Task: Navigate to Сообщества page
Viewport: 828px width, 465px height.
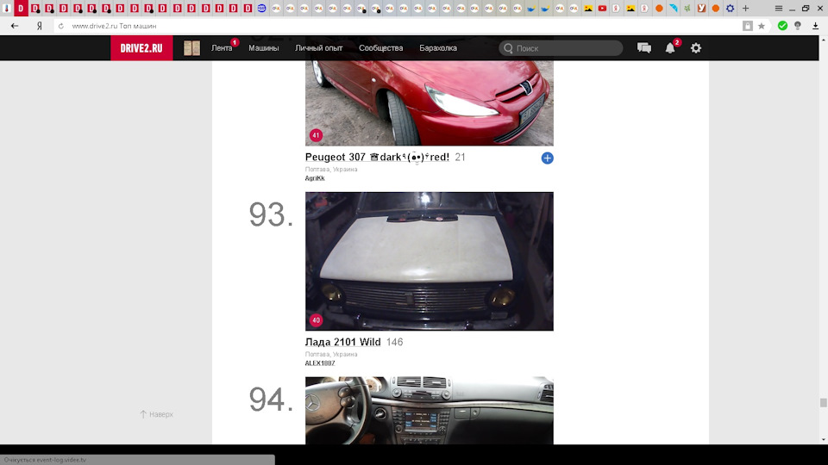Action: (x=380, y=48)
